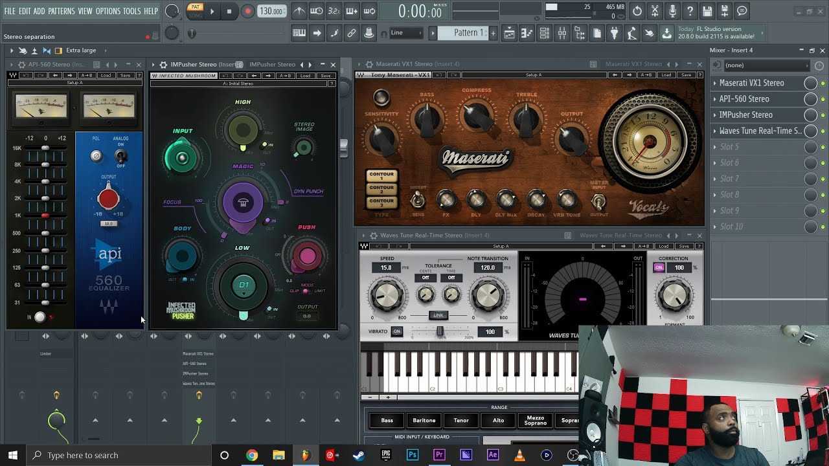Toggle the API-560 POL polarity button
The height and width of the screenshot is (466, 829).
pos(96,155)
